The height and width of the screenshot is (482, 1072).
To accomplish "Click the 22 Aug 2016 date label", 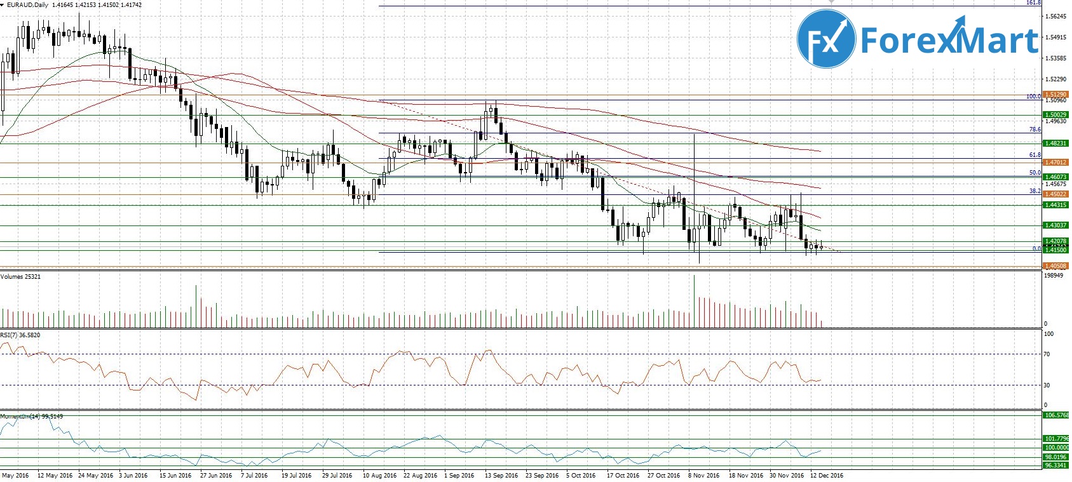I will pos(420,476).
